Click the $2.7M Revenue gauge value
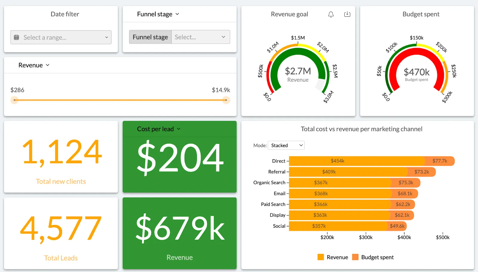 [298, 71]
